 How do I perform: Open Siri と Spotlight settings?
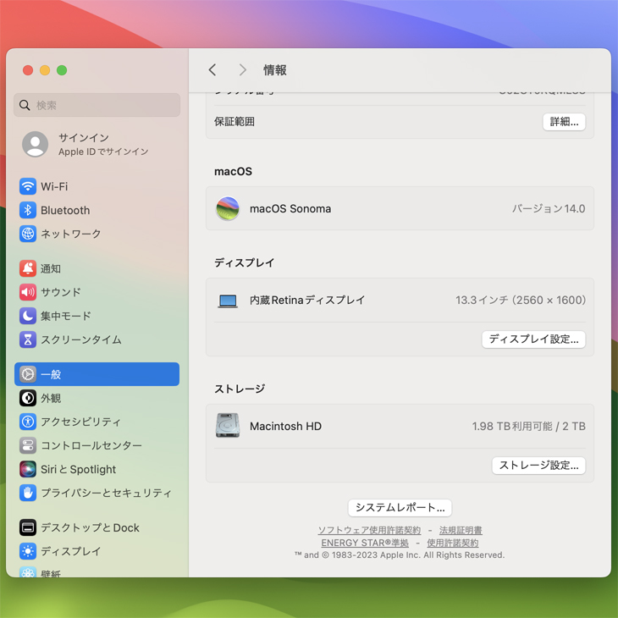click(78, 469)
